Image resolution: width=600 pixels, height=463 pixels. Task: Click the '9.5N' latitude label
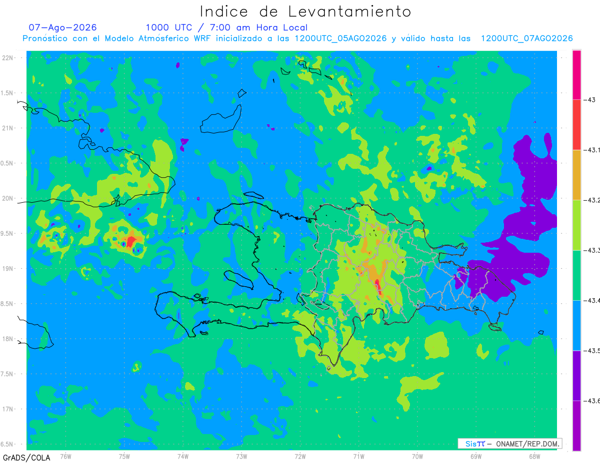7,234
